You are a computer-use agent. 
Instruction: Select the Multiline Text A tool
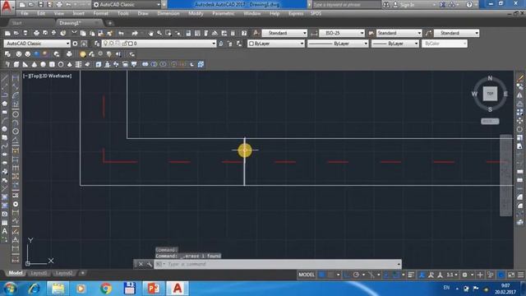[x=5, y=231]
